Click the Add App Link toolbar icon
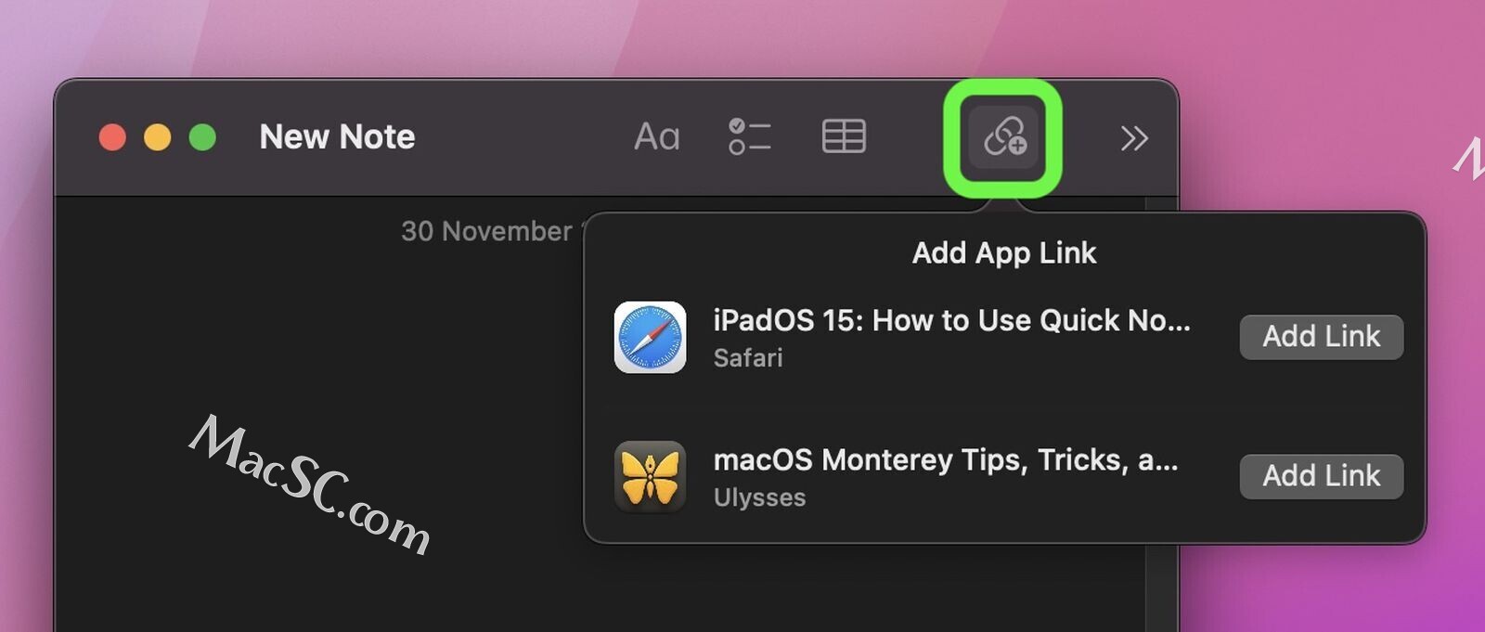The image size is (1485, 632). (x=1004, y=137)
